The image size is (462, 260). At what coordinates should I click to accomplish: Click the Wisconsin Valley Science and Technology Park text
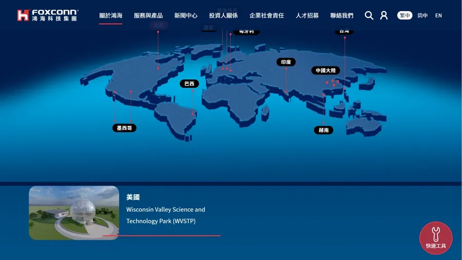(x=166, y=215)
